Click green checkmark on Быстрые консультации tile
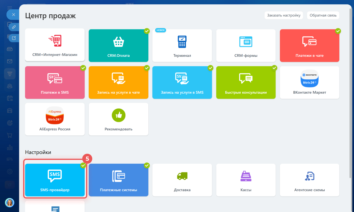The image size is (354, 212). tap(274, 68)
